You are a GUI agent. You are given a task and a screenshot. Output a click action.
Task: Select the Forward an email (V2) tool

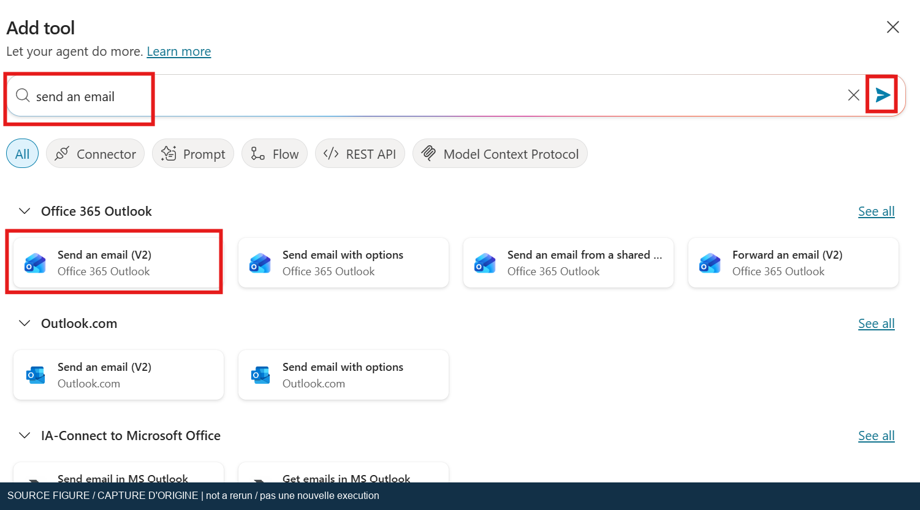tap(793, 263)
